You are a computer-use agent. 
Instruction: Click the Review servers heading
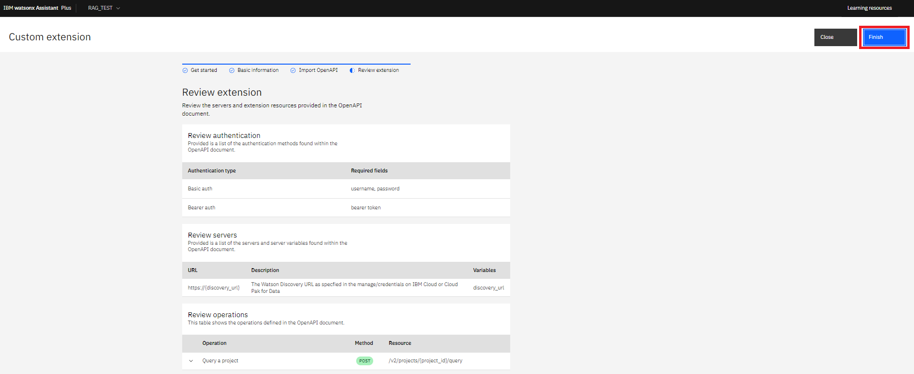click(212, 236)
